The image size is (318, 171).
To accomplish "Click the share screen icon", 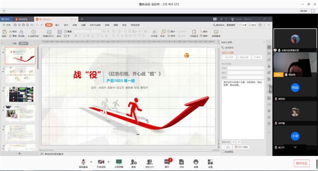I will (x=118, y=162).
